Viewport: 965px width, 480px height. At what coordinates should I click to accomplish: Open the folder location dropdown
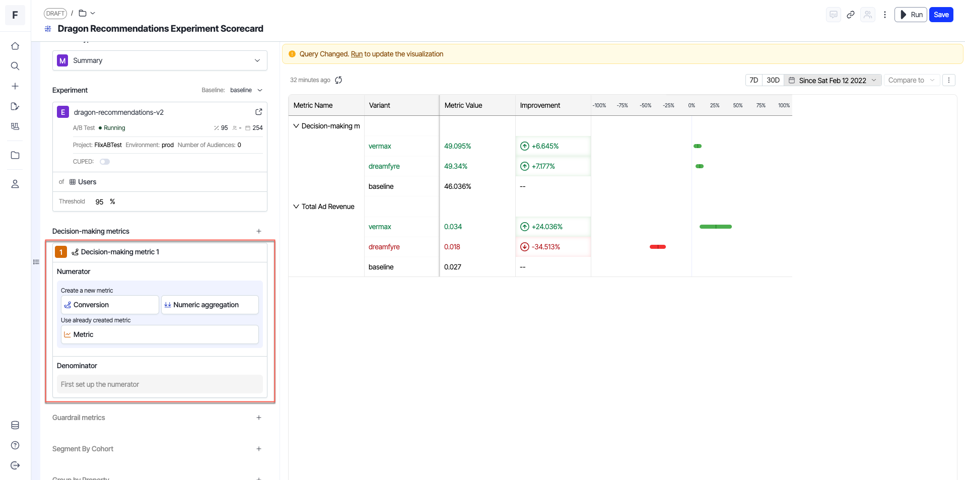tap(87, 13)
